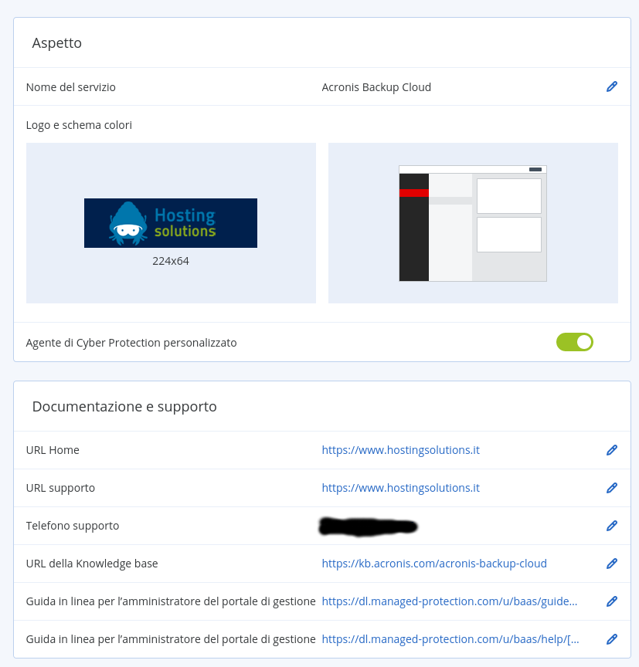Click the Hosting solutions logo image
This screenshot has height=667, width=639.
coord(171,223)
